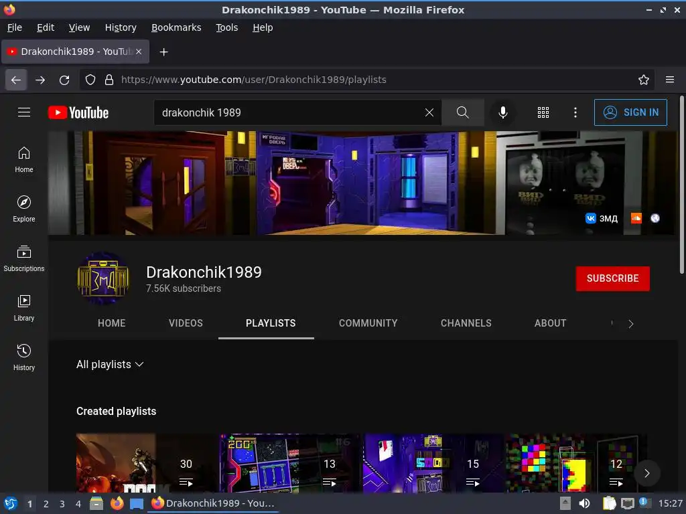Switch to the COMMUNITY tab
This screenshot has height=514, width=686.
pos(368,323)
